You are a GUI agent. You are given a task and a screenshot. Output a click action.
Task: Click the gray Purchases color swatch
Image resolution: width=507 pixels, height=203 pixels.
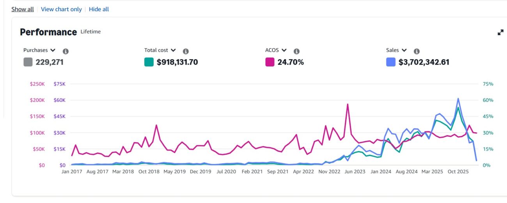click(x=28, y=62)
